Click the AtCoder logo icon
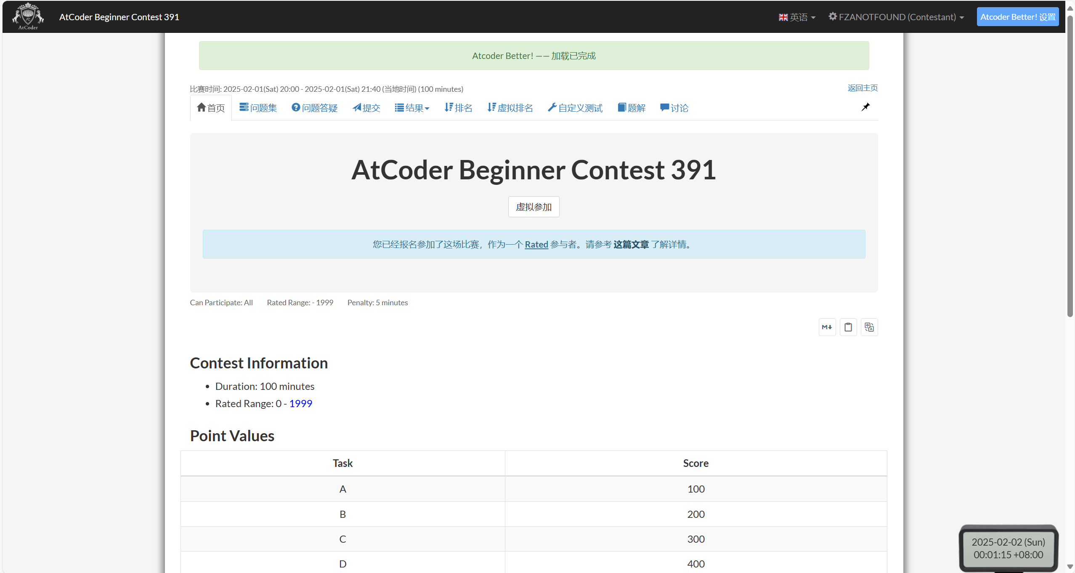This screenshot has height=573, width=1075. coord(28,16)
